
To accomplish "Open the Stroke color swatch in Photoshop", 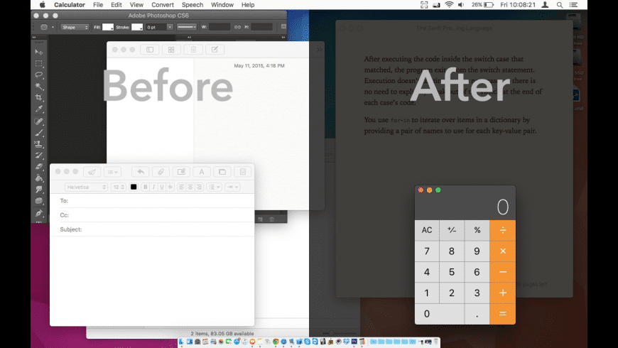I will [137, 27].
